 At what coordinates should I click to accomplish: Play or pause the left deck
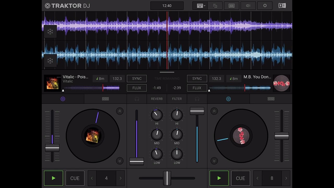[x=53, y=178]
